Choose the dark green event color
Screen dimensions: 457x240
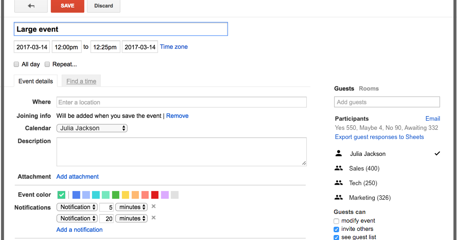pyautogui.click(x=116, y=195)
